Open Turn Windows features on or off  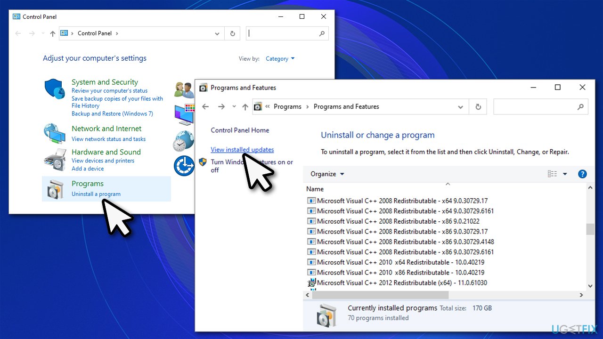click(x=252, y=166)
